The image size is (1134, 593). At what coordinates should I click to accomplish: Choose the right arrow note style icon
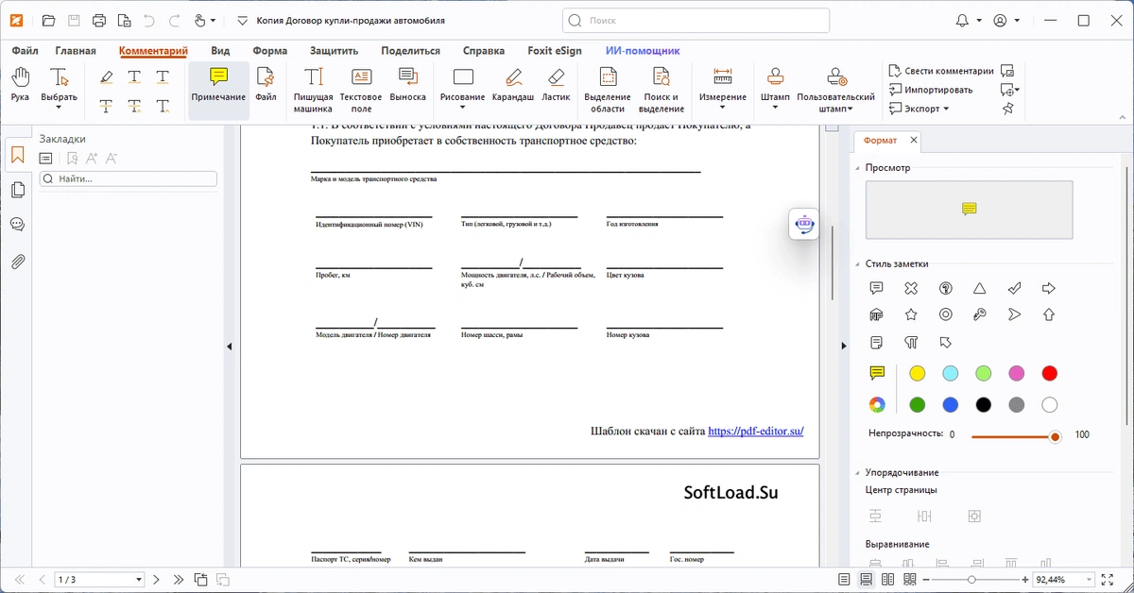[1048, 288]
